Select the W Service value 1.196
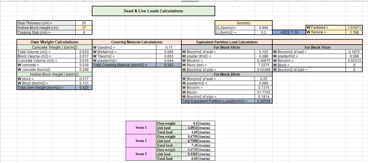The height and width of the screenshot is (163, 368). pos(354,32)
